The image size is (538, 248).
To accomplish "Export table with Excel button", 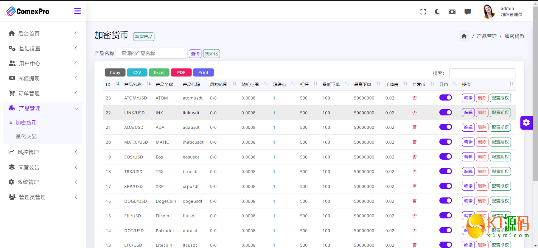I will click(x=159, y=73).
